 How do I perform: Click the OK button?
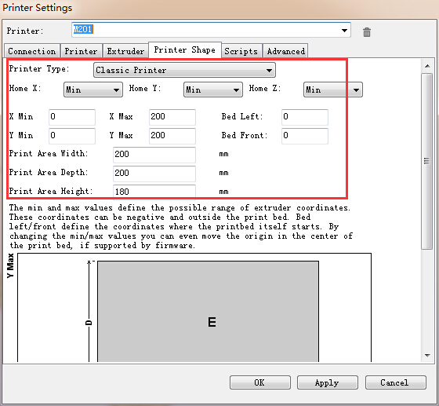point(260,382)
